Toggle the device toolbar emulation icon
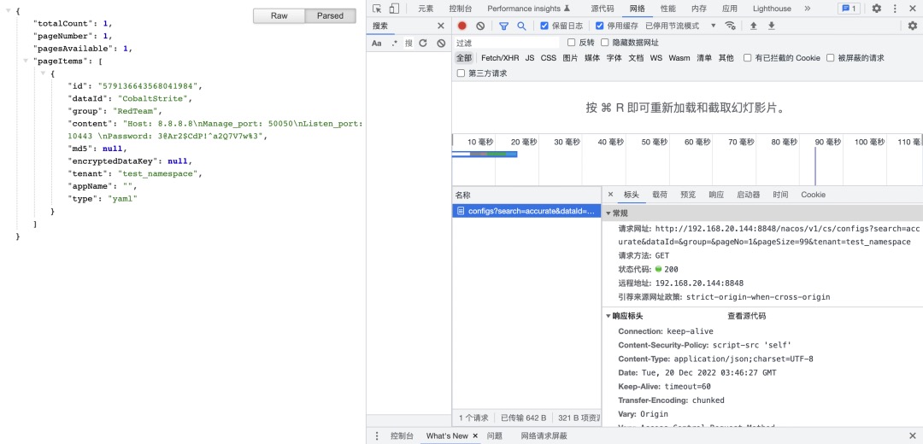This screenshot has width=923, height=444. 394,9
